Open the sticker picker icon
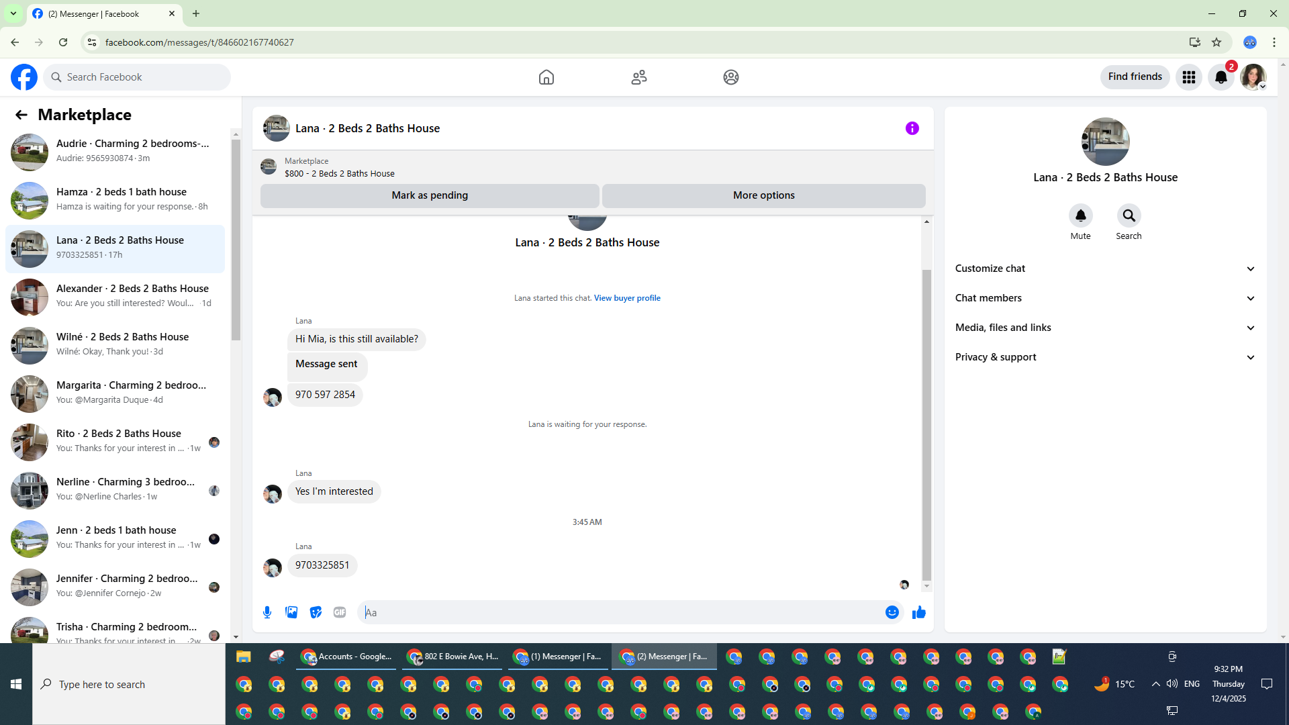The height and width of the screenshot is (725, 1289). click(x=316, y=612)
